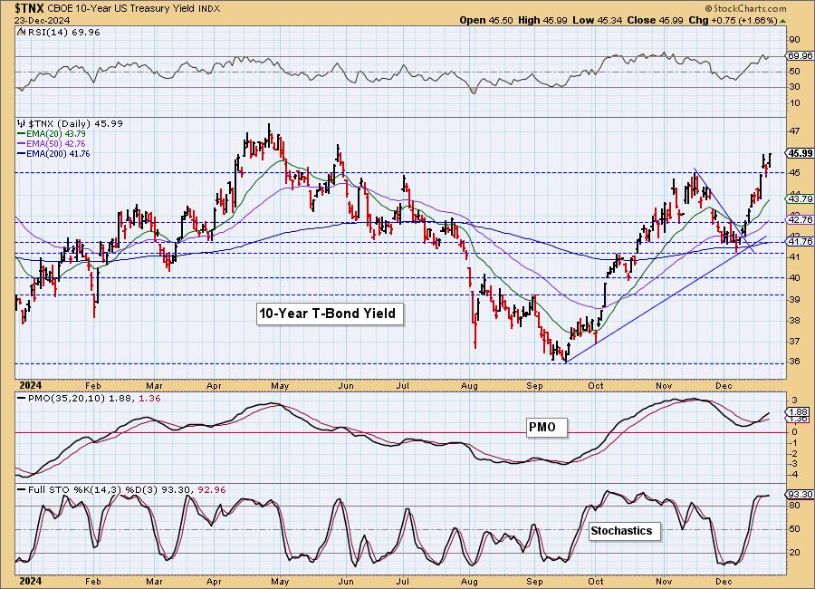Image resolution: width=815 pixels, height=589 pixels.
Task: Click the 'EMA(200) 41.76' legend text
Action: click(58, 153)
